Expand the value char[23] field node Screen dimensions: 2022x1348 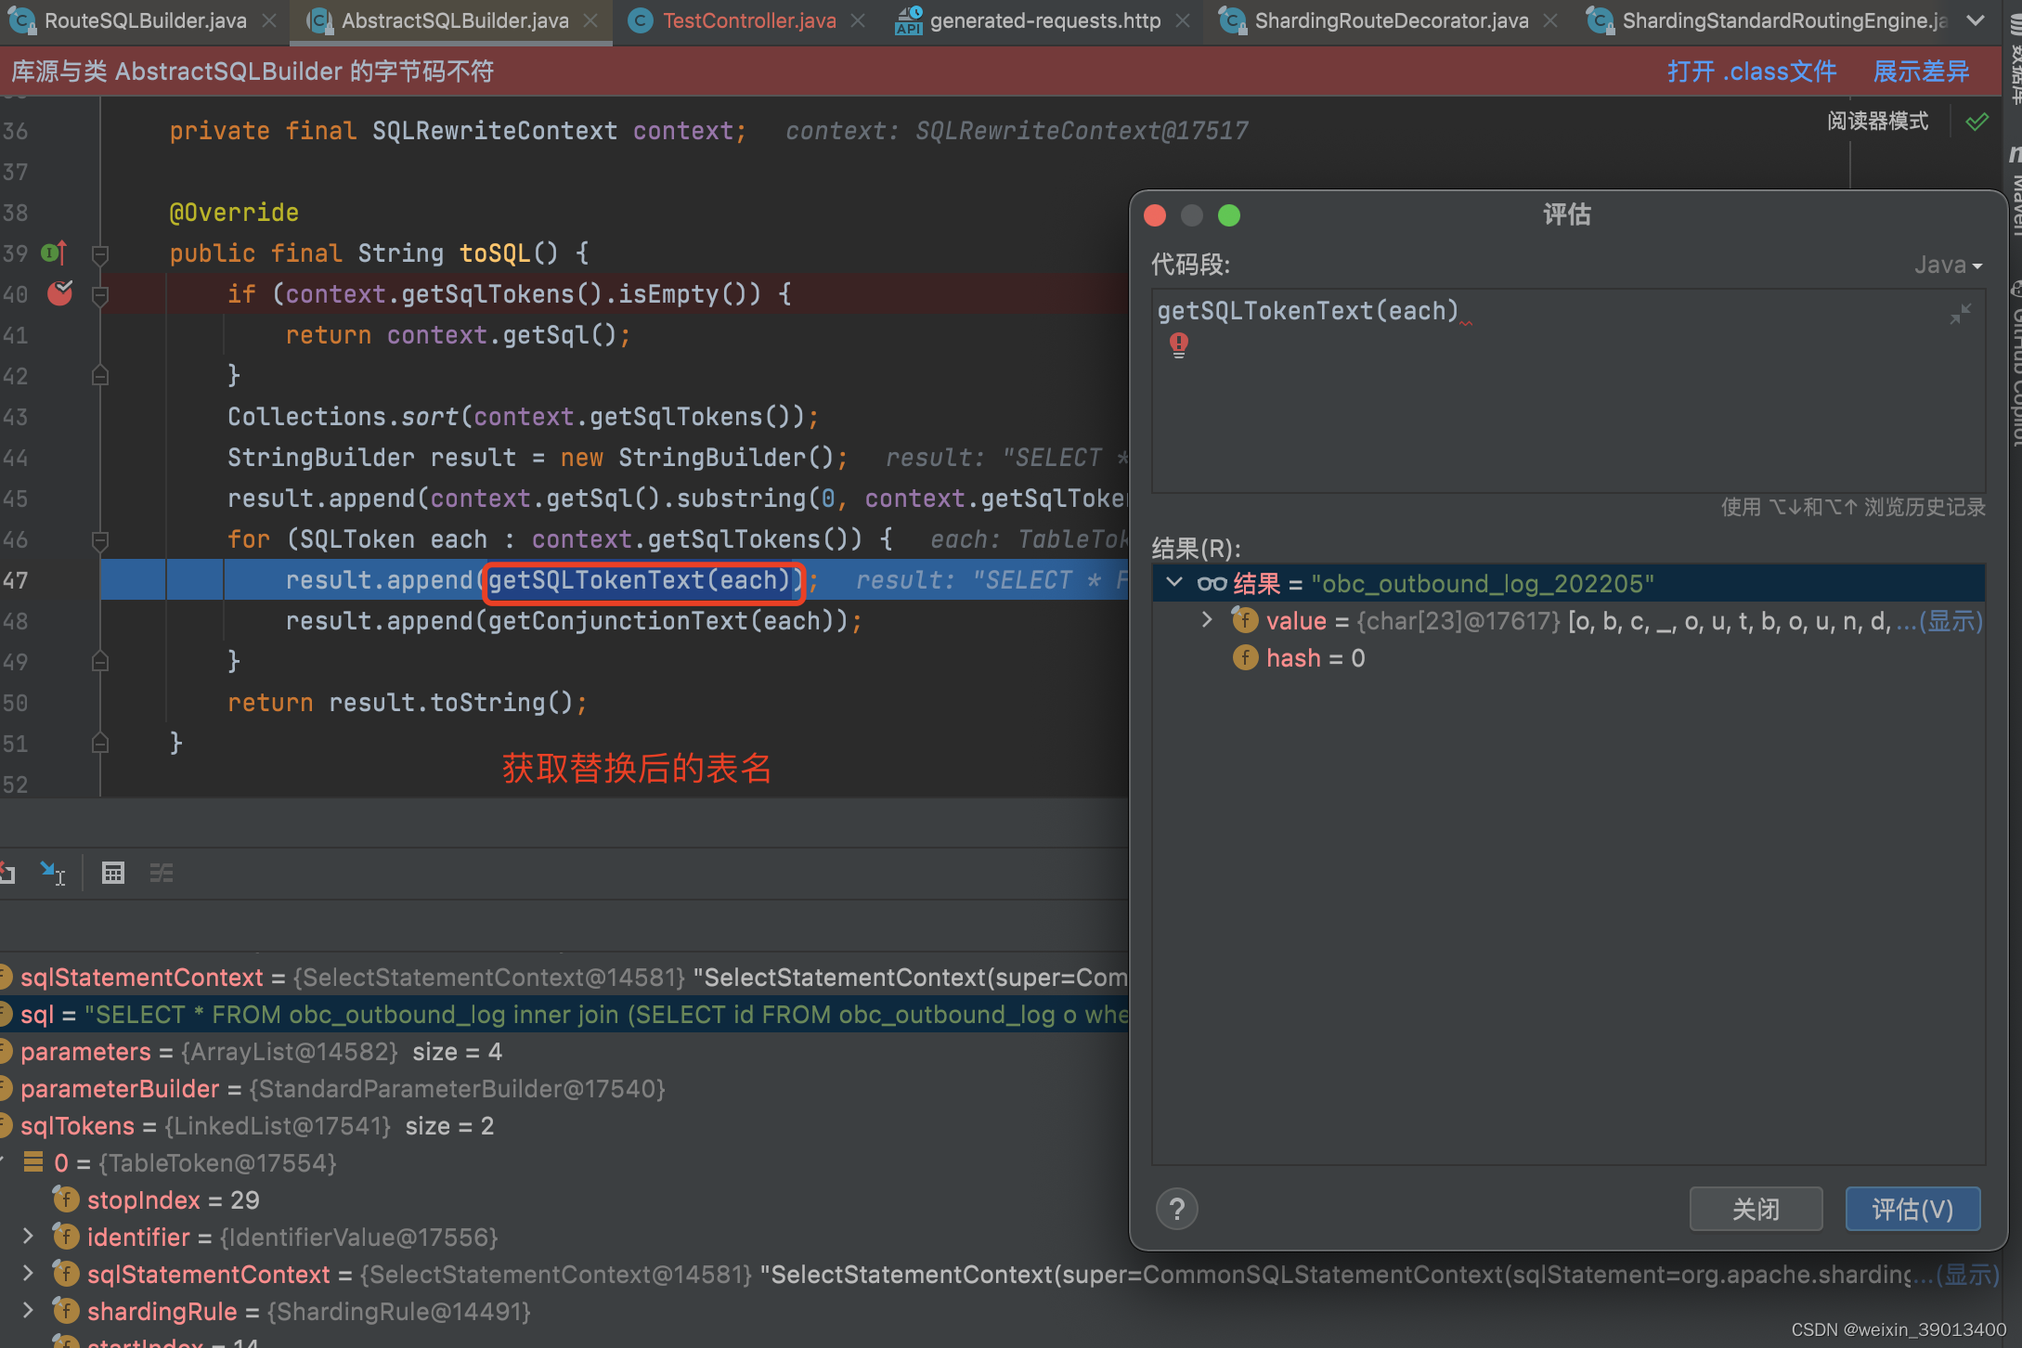1207,619
